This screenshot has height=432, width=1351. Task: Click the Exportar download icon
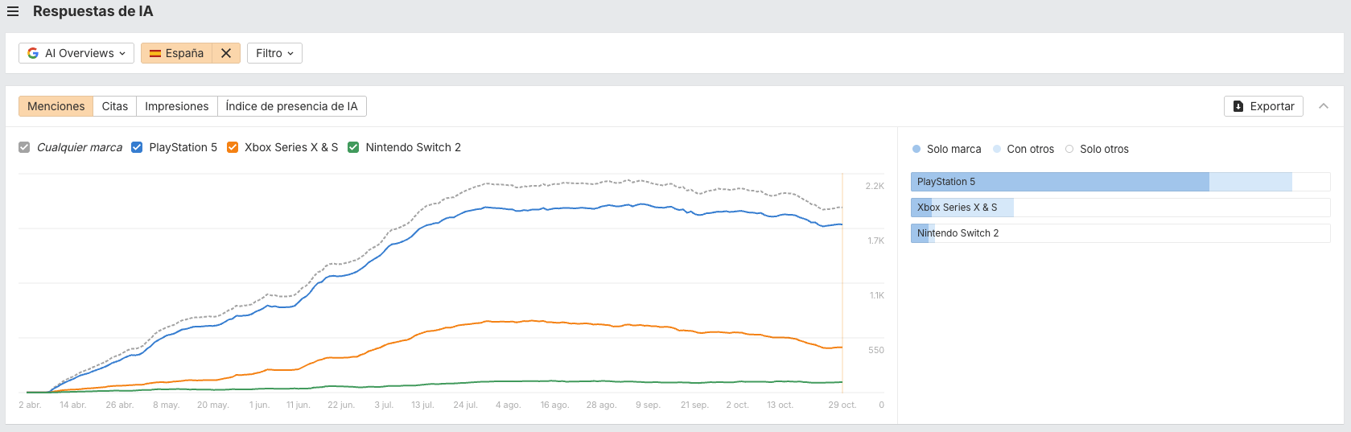[x=1238, y=106]
